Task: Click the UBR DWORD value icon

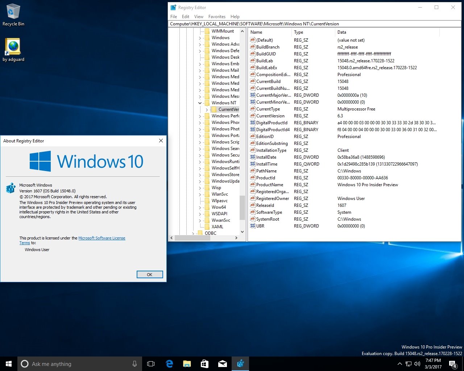Action: [253, 226]
